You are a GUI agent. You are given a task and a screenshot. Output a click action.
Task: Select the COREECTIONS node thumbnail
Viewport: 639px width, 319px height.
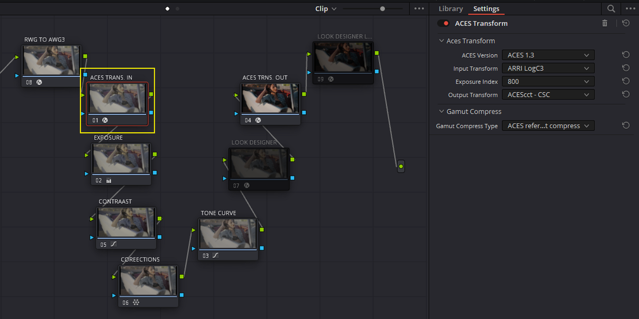pyautogui.click(x=149, y=281)
